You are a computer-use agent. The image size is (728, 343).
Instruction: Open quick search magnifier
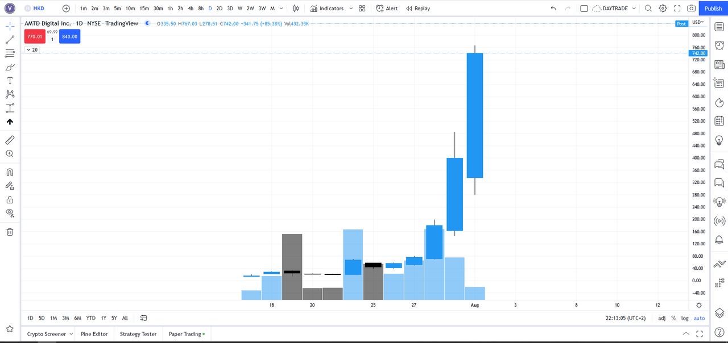pyautogui.click(x=648, y=9)
